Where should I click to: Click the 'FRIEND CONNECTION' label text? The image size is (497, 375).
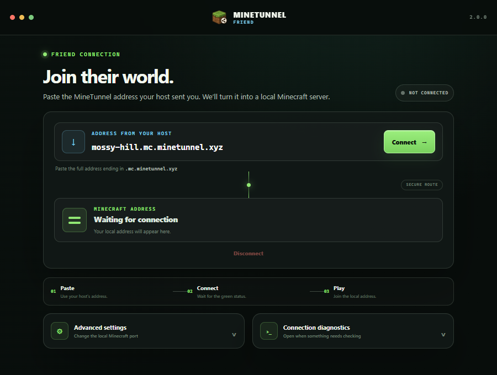(86, 55)
